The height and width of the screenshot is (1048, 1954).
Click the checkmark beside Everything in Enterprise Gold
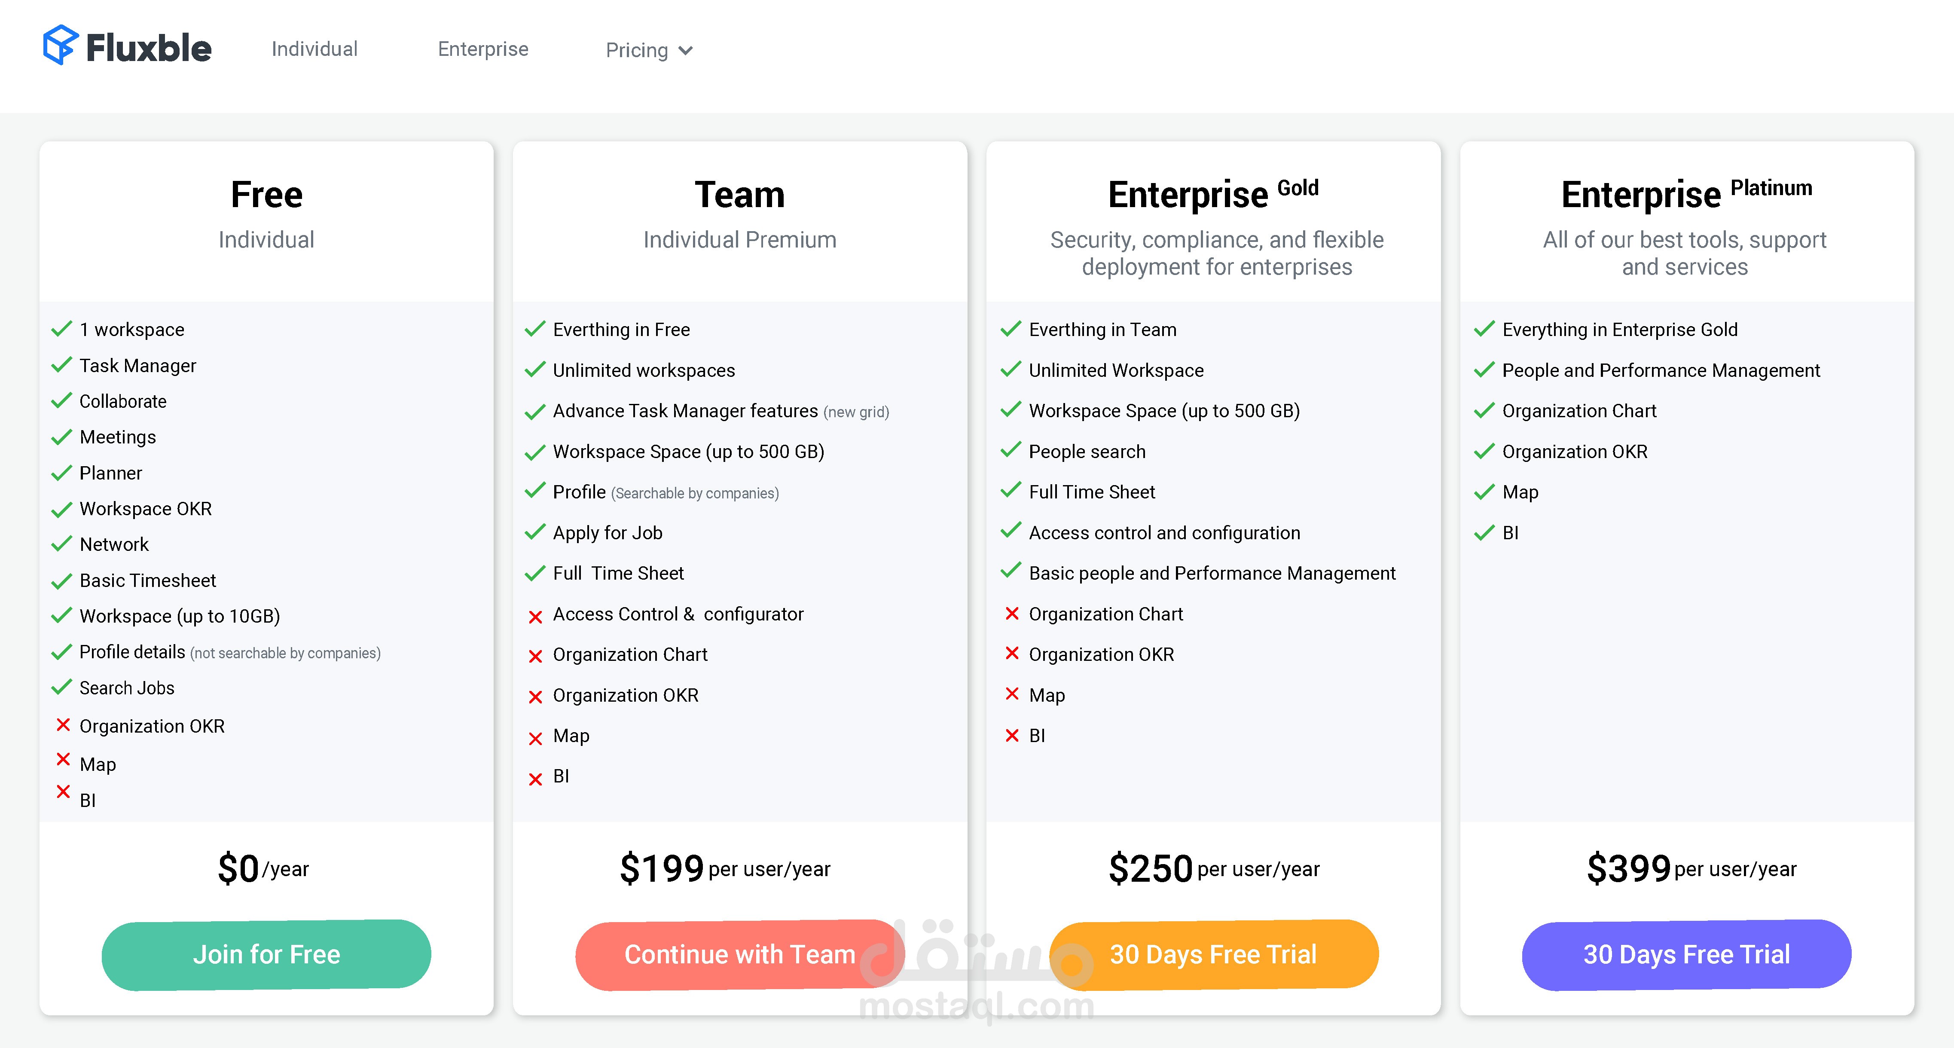[1484, 329]
